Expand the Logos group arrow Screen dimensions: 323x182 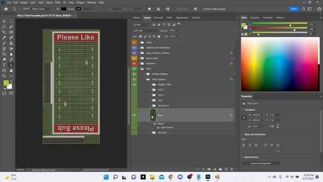click(x=139, y=42)
